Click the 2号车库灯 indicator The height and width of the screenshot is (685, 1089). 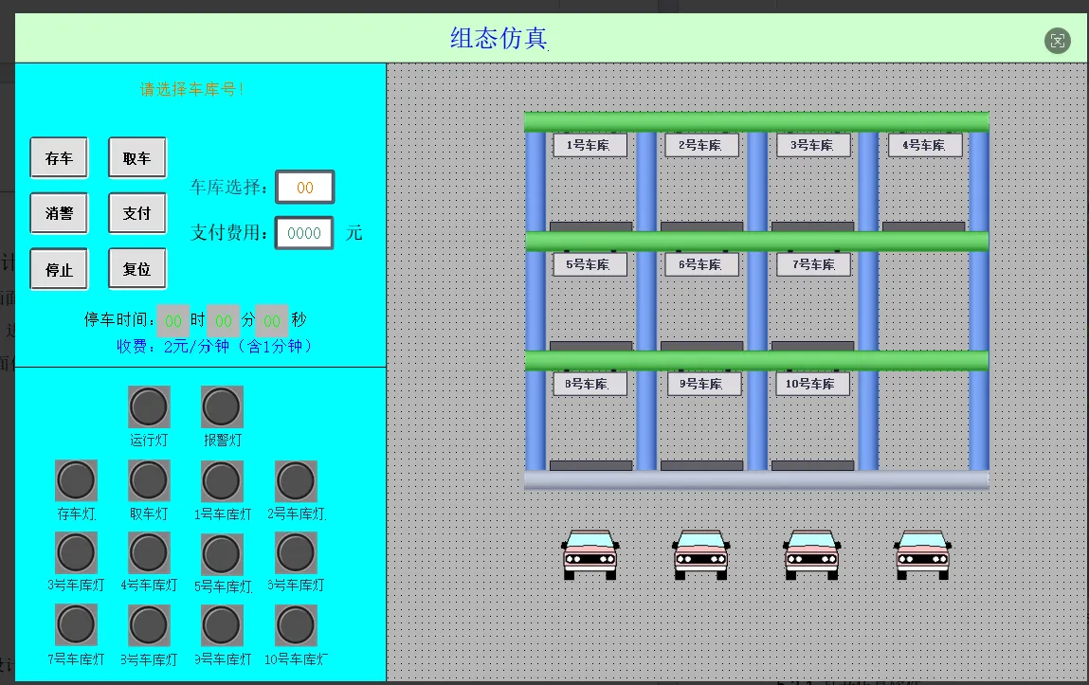click(296, 481)
